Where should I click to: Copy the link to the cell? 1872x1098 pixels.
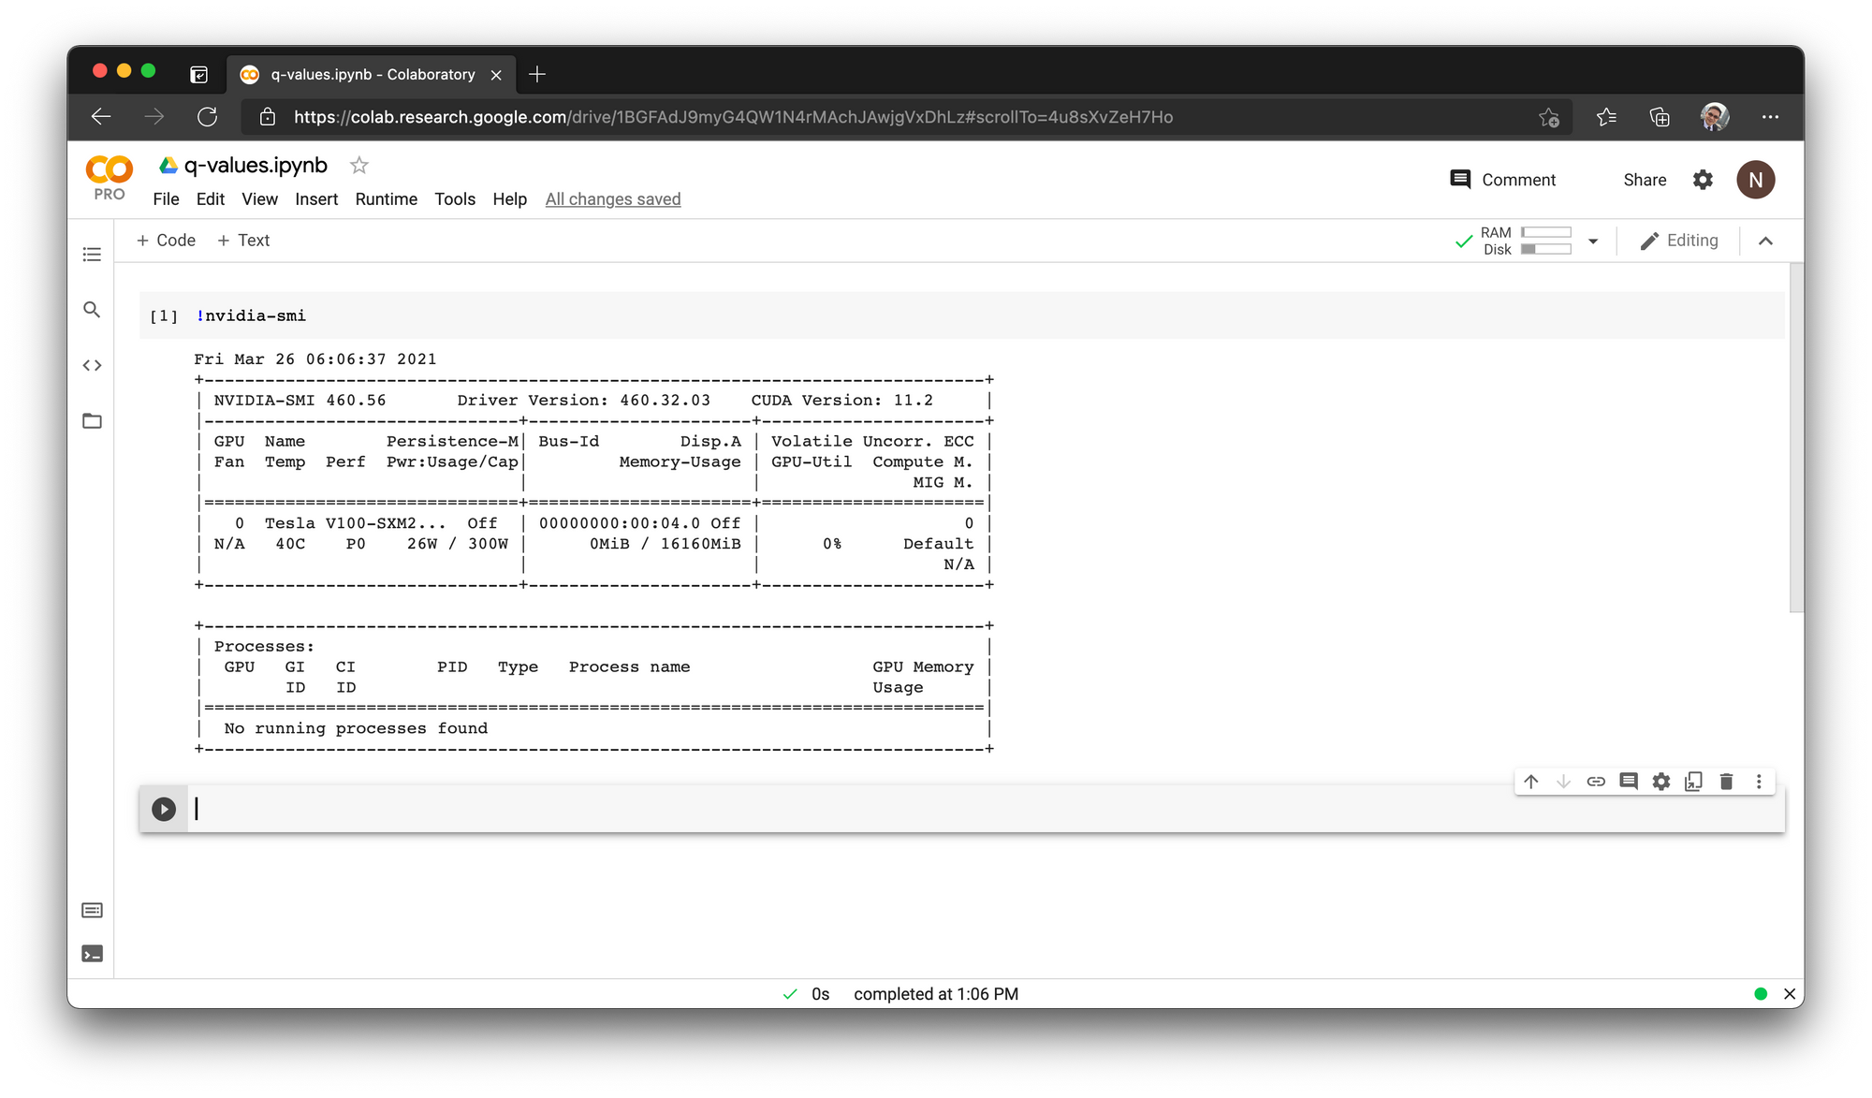pos(1595,782)
